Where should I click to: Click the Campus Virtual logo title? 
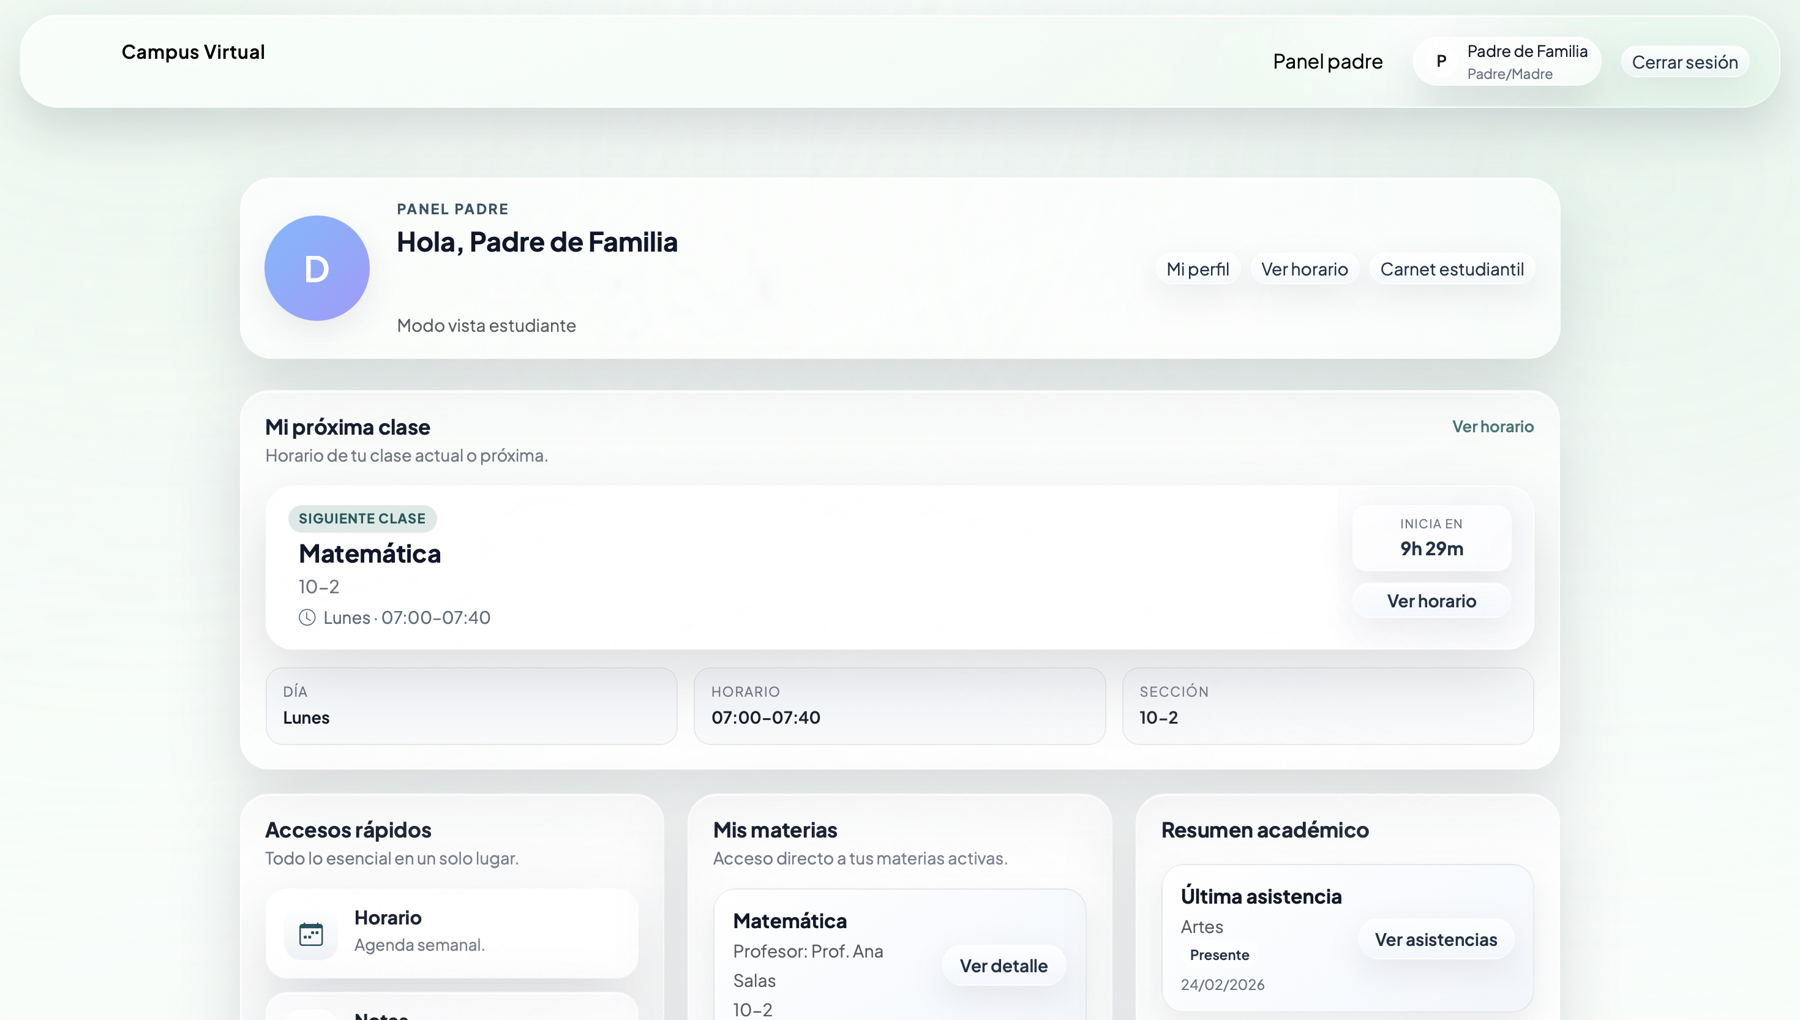[193, 52]
